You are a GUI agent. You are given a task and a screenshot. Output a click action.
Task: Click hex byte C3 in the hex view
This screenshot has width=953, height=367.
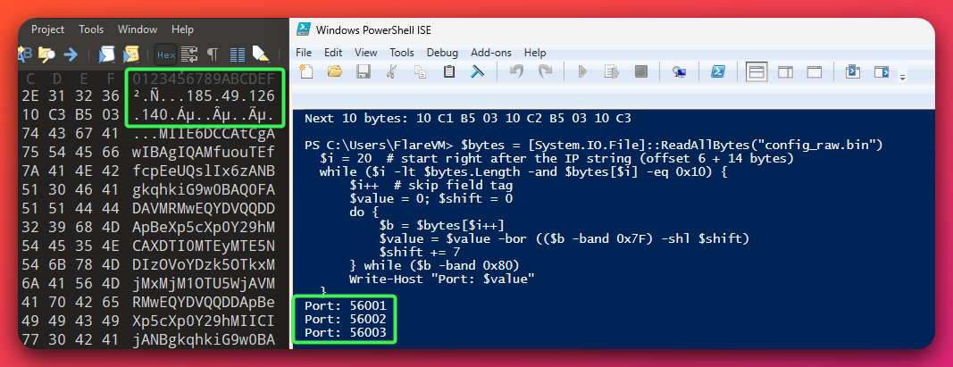point(56,115)
